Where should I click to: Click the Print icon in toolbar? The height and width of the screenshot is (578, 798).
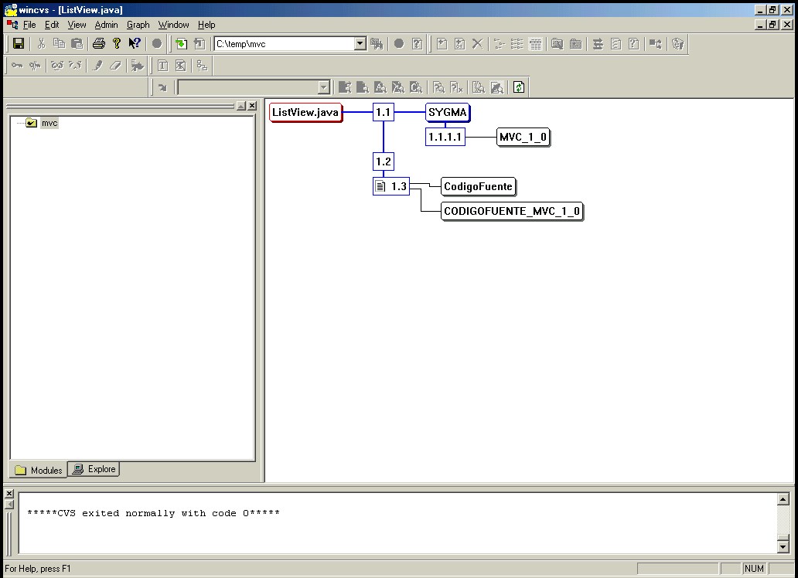tap(99, 44)
